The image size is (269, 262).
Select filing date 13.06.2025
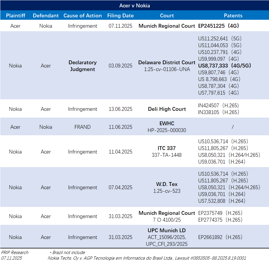pyautogui.click(x=120, y=109)
